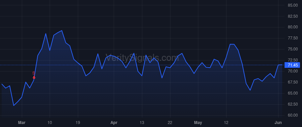This screenshot has width=302, height=127.
Task: Click the 77.50 price axis label
Action: 293,38
